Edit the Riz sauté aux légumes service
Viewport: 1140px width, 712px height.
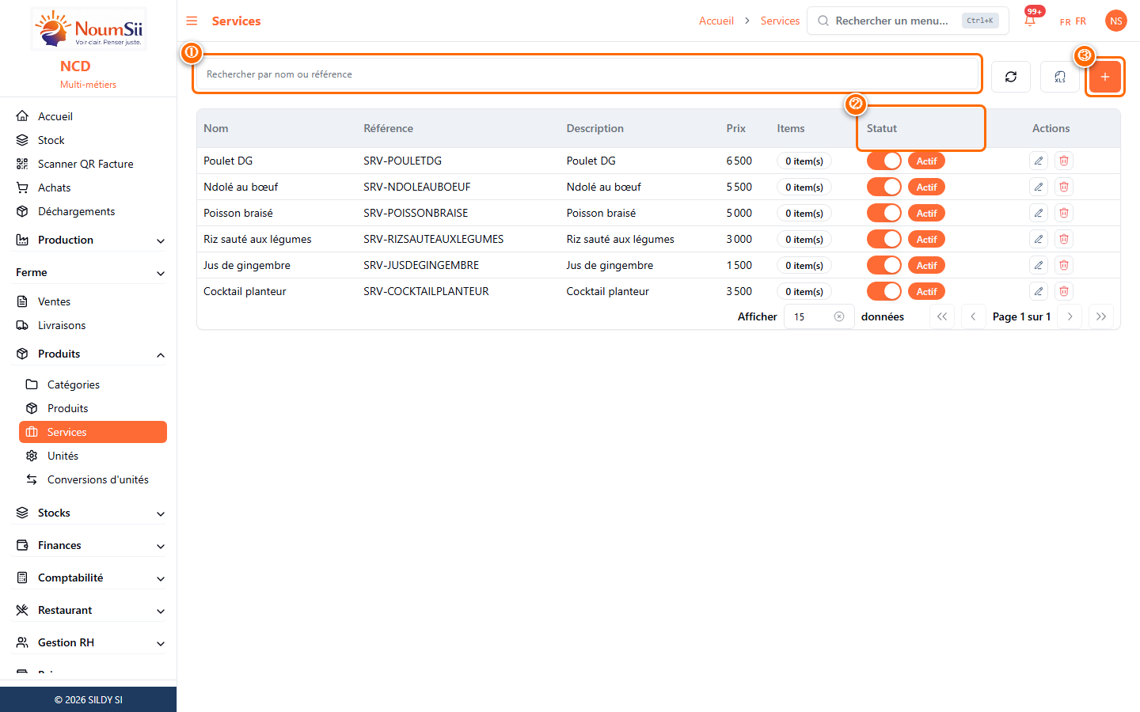(x=1039, y=239)
